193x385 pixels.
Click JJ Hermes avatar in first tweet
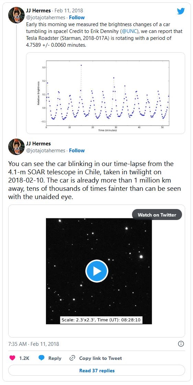(x=16, y=15)
